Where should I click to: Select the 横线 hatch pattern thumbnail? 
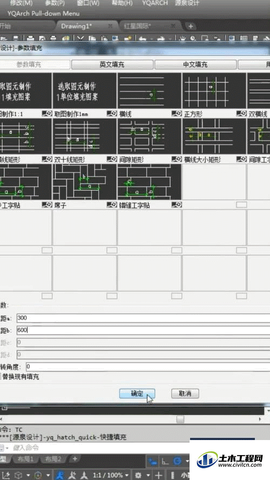pos(150,91)
